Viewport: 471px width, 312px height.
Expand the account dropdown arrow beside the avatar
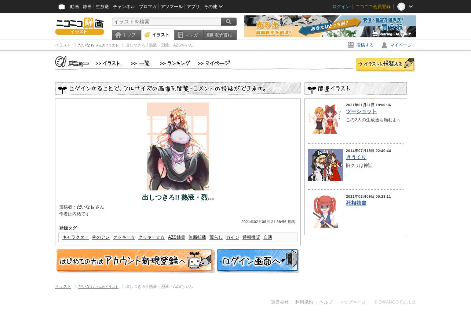411,7
